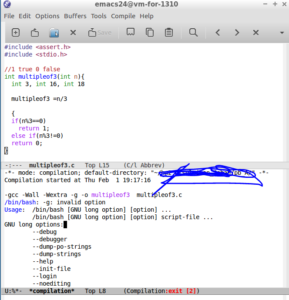Viewport: 289px width, 300px height.
Task: Click the 'multipleof3 =n/3' line
Action: [x=39, y=99]
